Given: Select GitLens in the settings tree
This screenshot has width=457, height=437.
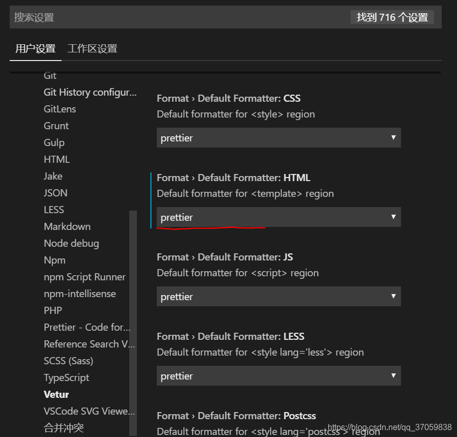Looking at the screenshot, I should tap(60, 109).
